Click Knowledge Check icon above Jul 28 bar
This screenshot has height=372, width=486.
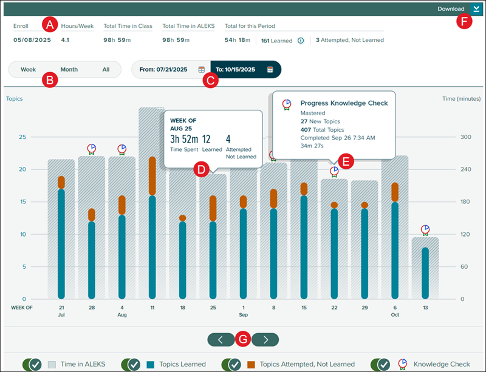[91, 149]
